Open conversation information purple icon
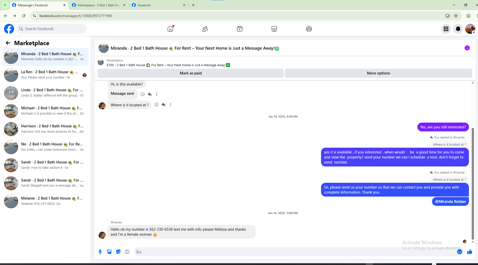The image size is (478, 265). [x=467, y=48]
